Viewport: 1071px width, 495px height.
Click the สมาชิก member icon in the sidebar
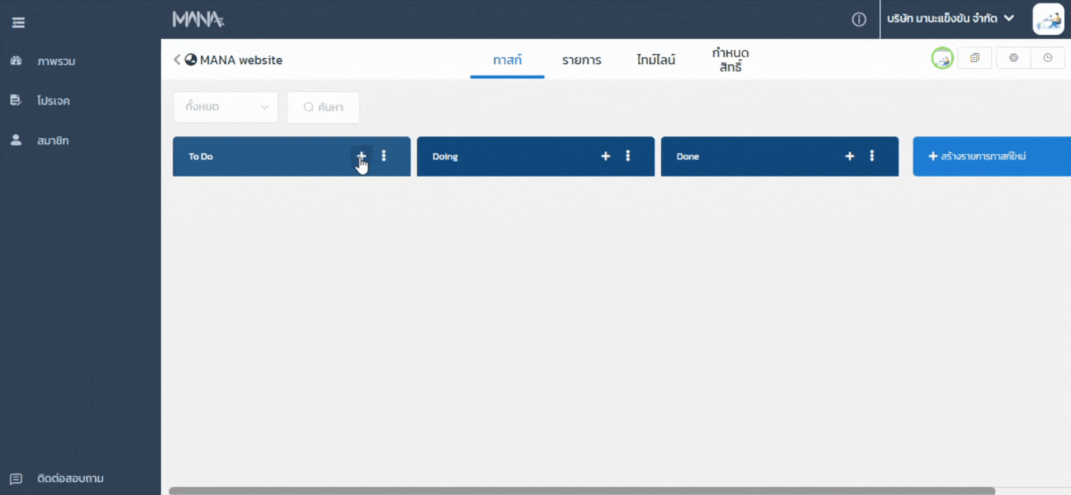pos(16,140)
